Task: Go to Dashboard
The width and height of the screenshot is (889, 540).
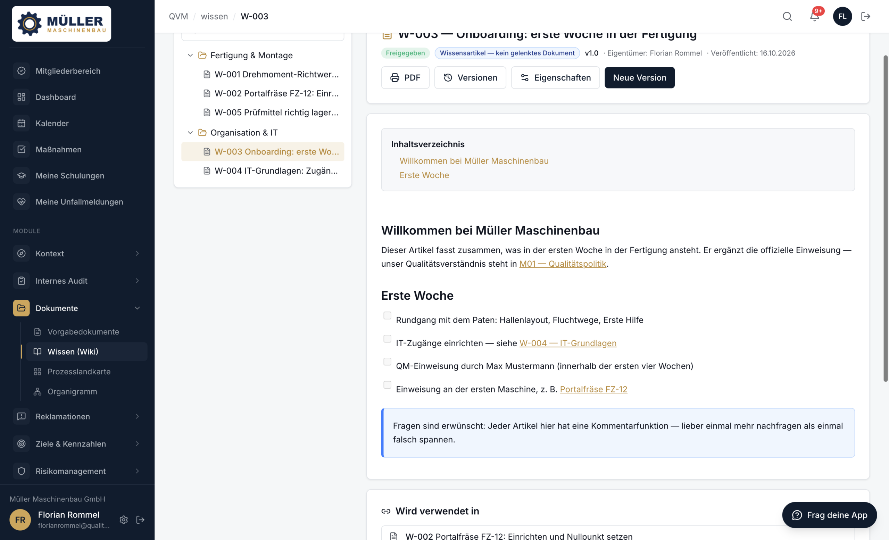Action: [77, 97]
